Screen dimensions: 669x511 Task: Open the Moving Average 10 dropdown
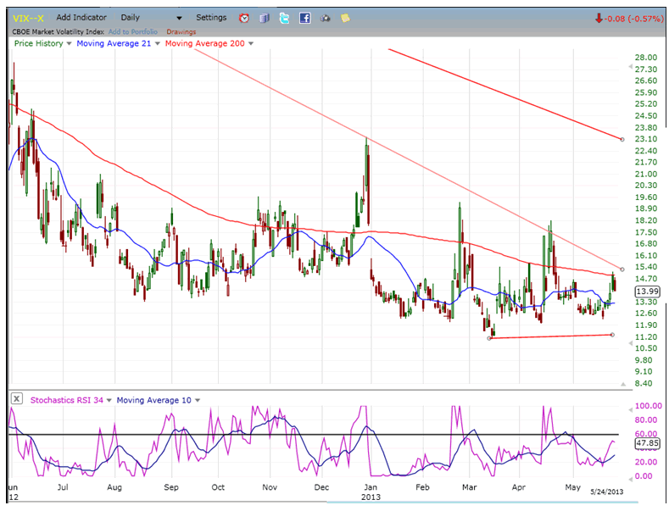pyautogui.click(x=197, y=401)
